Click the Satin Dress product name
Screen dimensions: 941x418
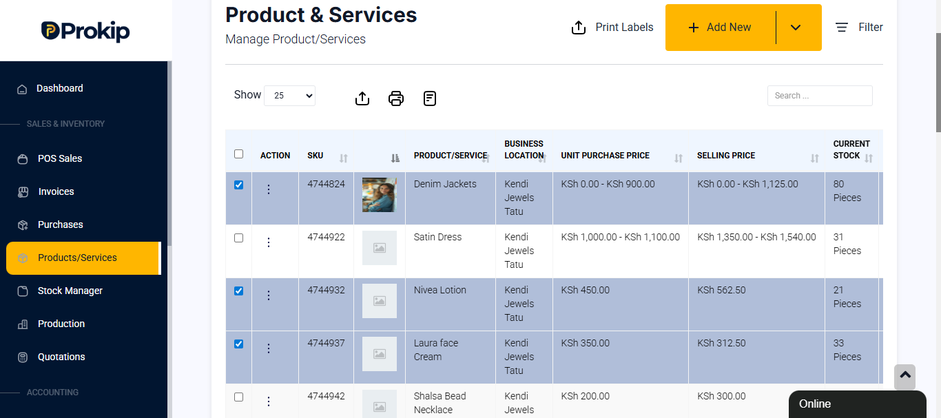pyautogui.click(x=437, y=237)
